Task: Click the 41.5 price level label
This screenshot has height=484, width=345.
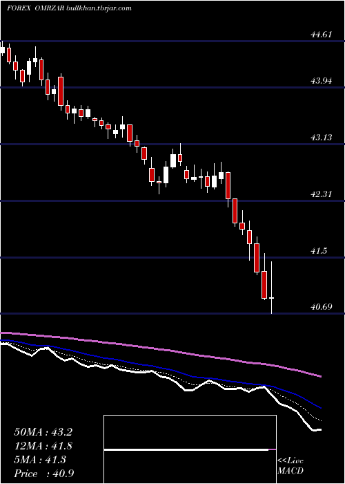Action: click(319, 250)
